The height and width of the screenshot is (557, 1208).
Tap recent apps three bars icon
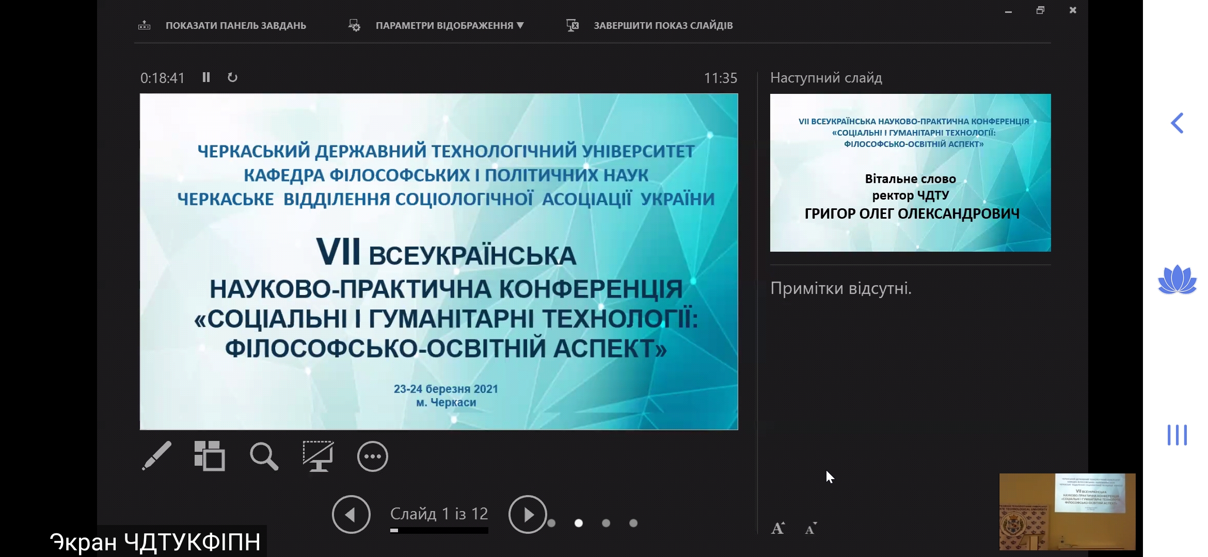click(1177, 435)
